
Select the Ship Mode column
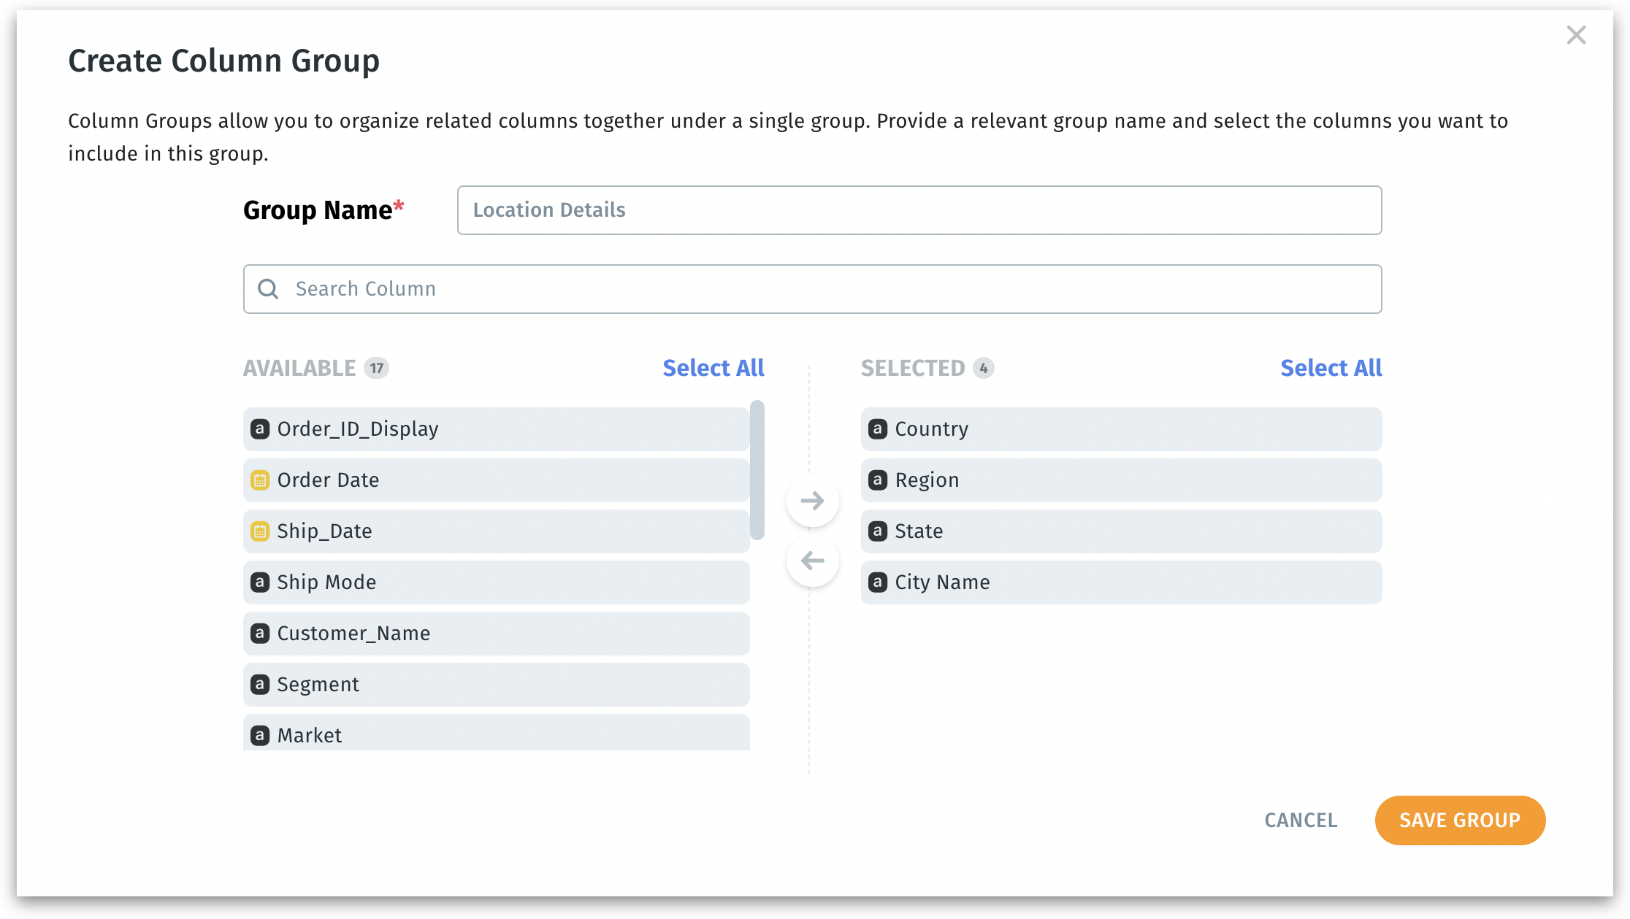(497, 582)
